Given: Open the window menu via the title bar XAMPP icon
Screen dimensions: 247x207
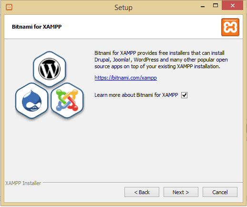Looking at the screenshot, I should [9, 7].
